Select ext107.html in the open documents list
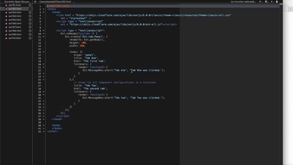This screenshot has width=293, height=165. click(15, 27)
